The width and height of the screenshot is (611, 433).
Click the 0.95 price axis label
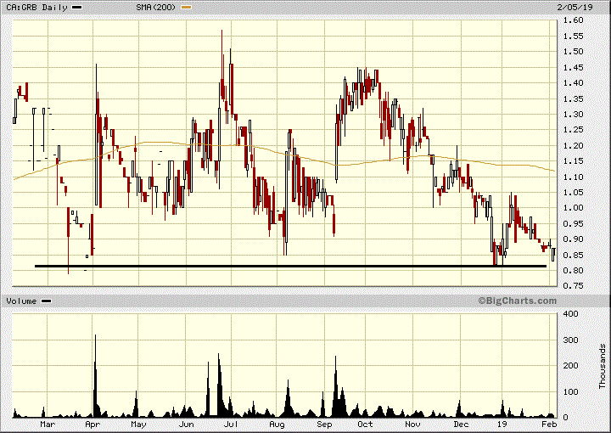click(x=573, y=223)
